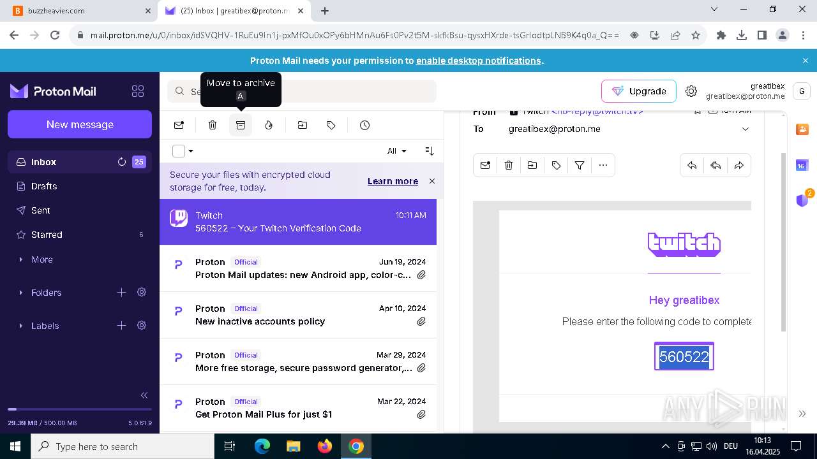Follow enable desktop notifications link

pos(479,61)
